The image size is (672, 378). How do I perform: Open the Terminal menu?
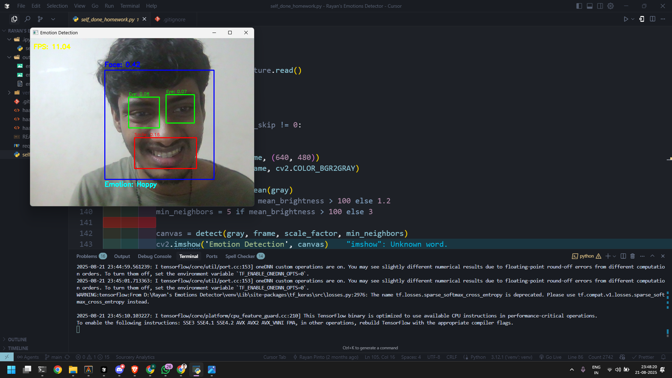point(129,6)
